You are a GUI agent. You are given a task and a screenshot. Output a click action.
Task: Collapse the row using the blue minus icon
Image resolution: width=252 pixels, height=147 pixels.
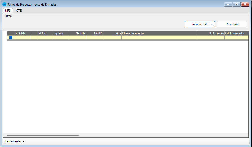[x=11, y=38]
